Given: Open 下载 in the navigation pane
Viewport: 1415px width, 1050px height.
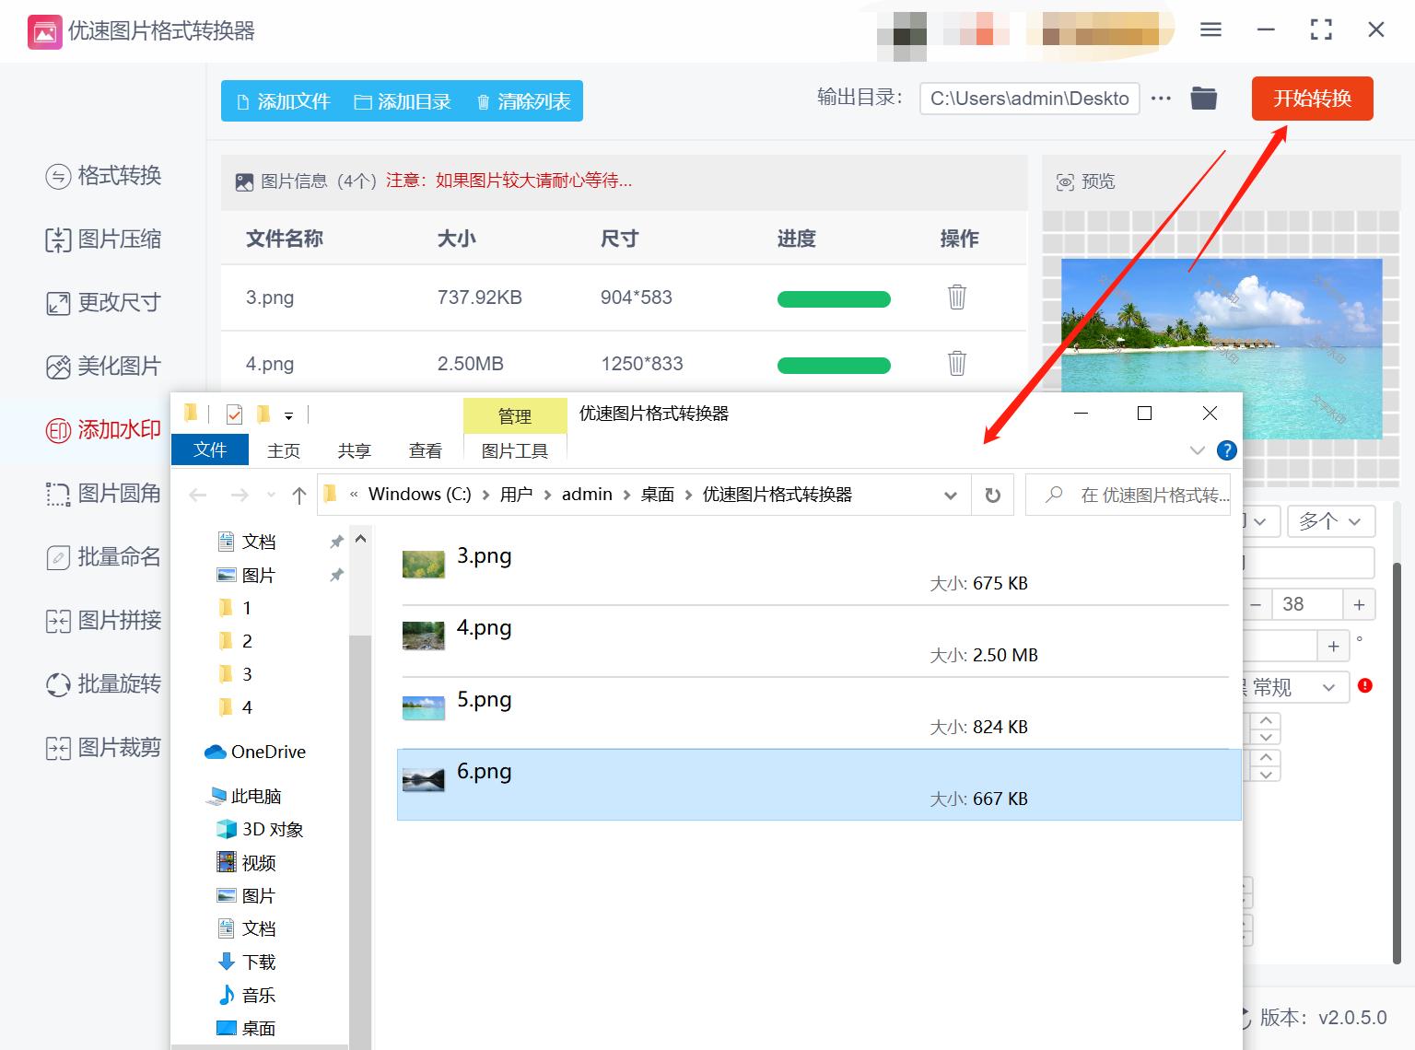Looking at the screenshot, I should [246, 962].
